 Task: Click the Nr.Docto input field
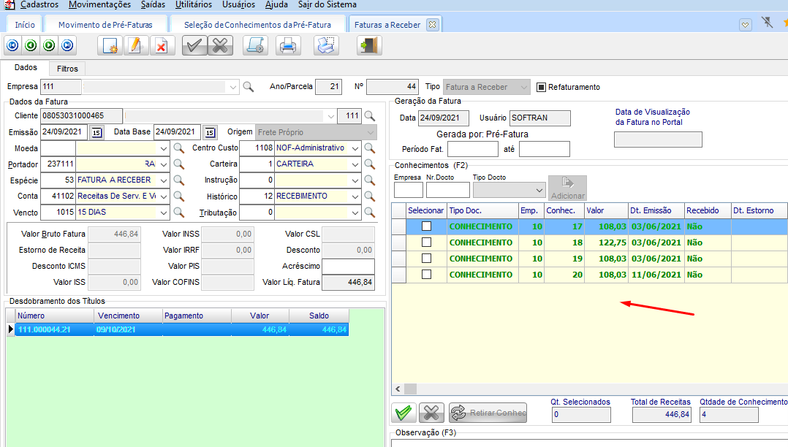coord(447,190)
